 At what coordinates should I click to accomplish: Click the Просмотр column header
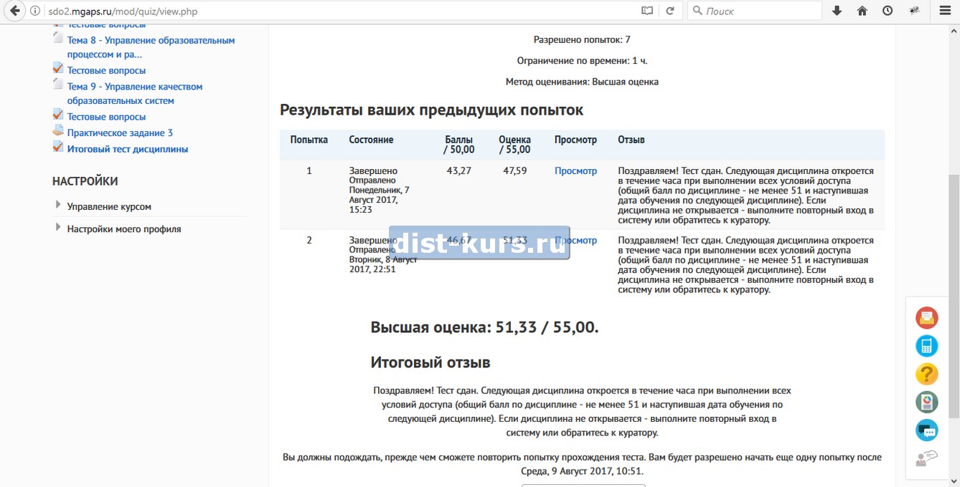pyautogui.click(x=575, y=140)
